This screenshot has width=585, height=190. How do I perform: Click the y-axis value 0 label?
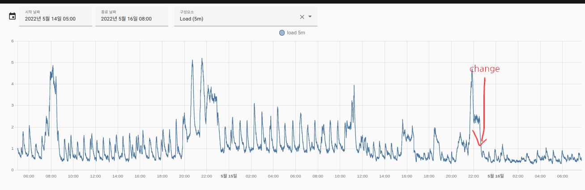(x=13, y=170)
